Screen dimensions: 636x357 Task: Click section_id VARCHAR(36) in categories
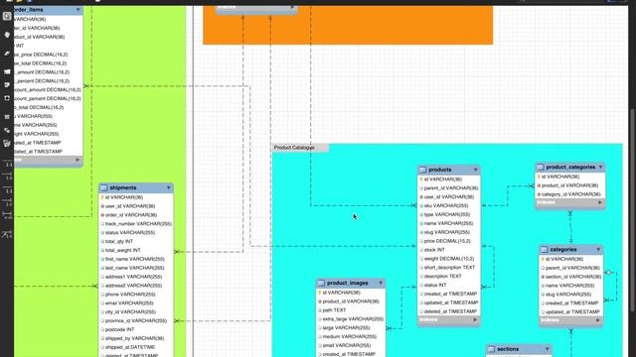click(571, 277)
